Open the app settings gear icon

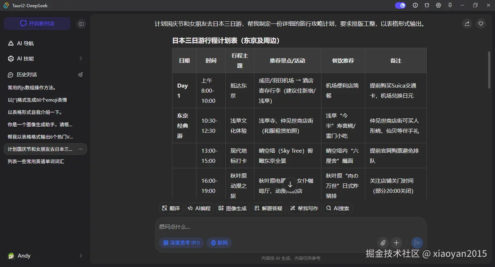[438, 5]
